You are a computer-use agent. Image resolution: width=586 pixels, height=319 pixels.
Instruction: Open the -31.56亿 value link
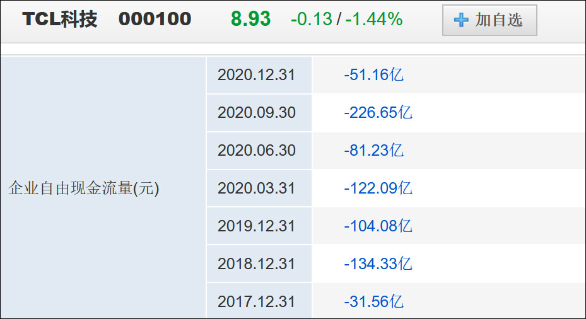pos(373,302)
